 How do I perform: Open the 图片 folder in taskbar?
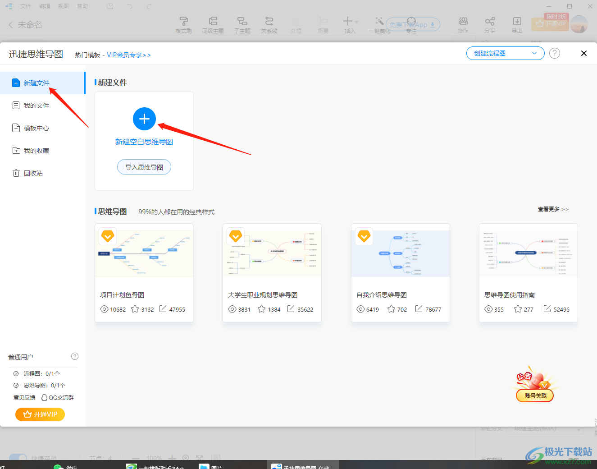point(211,466)
